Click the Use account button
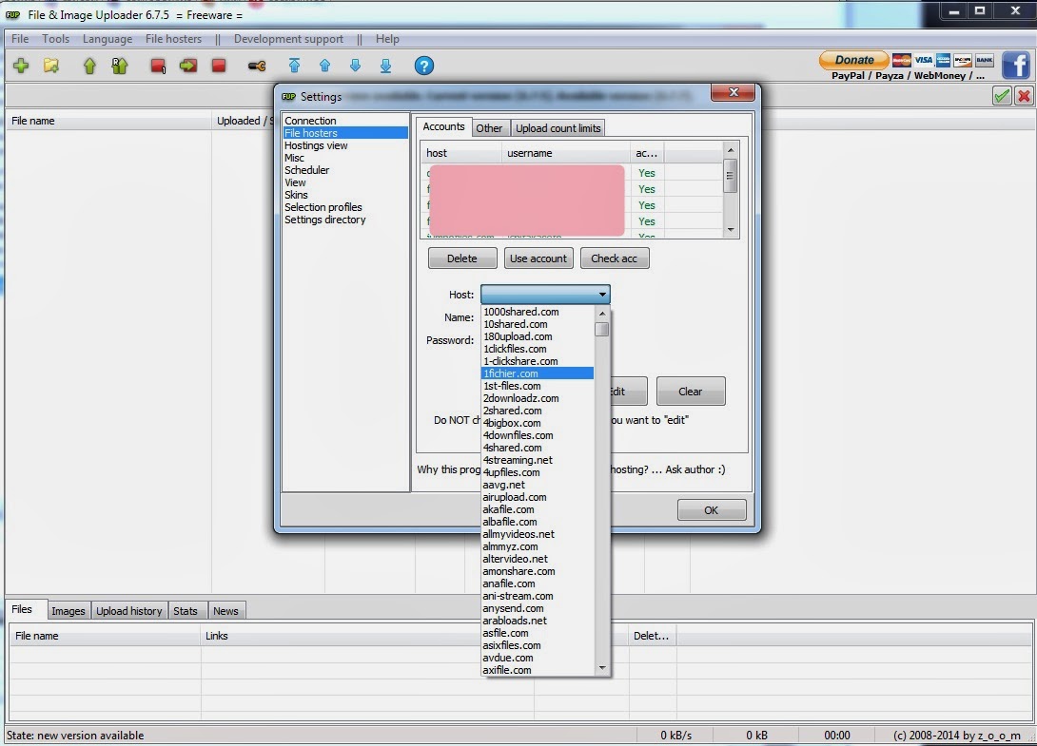1037x746 pixels. click(x=538, y=258)
